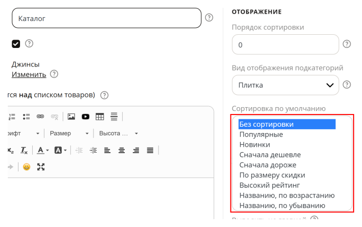Image resolution: width=362 pixels, height=227 pixels.
Task: Decrease the indent of the paragraph
Action: pos(79,150)
